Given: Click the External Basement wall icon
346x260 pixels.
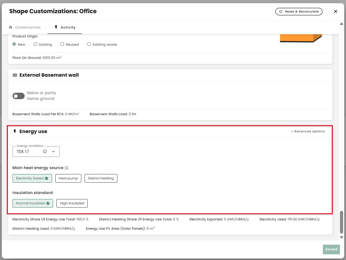Looking at the screenshot, I should pos(15,75).
